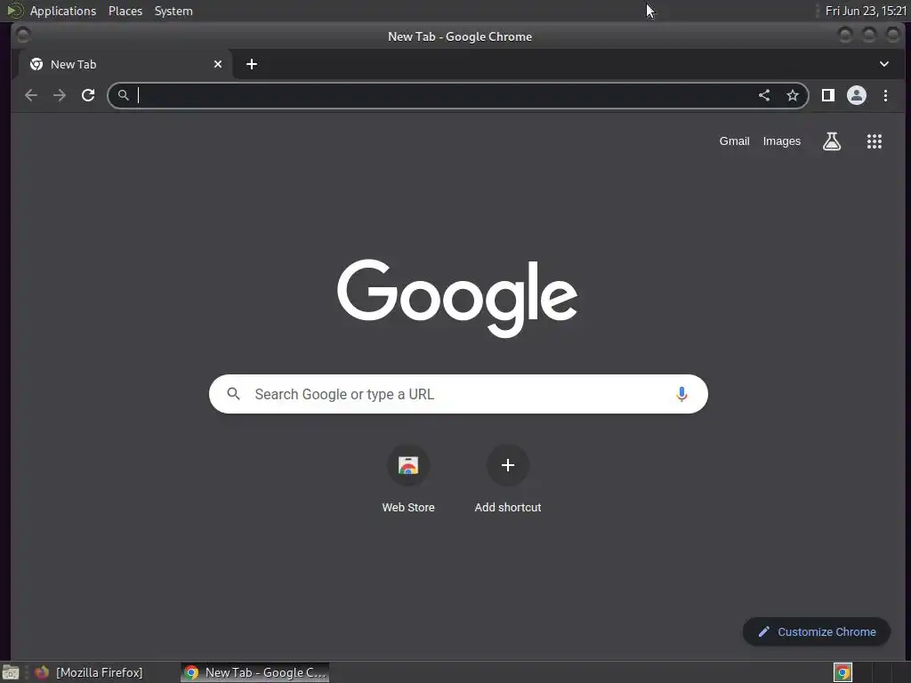Screen dimensions: 911x683
Task: Select New Tab - Google Chrome taskbar entry
Action: (x=255, y=672)
